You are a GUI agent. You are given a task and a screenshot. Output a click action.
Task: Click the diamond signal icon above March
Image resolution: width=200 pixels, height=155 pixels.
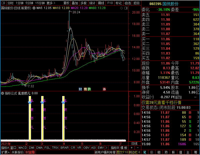click(42, 102)
